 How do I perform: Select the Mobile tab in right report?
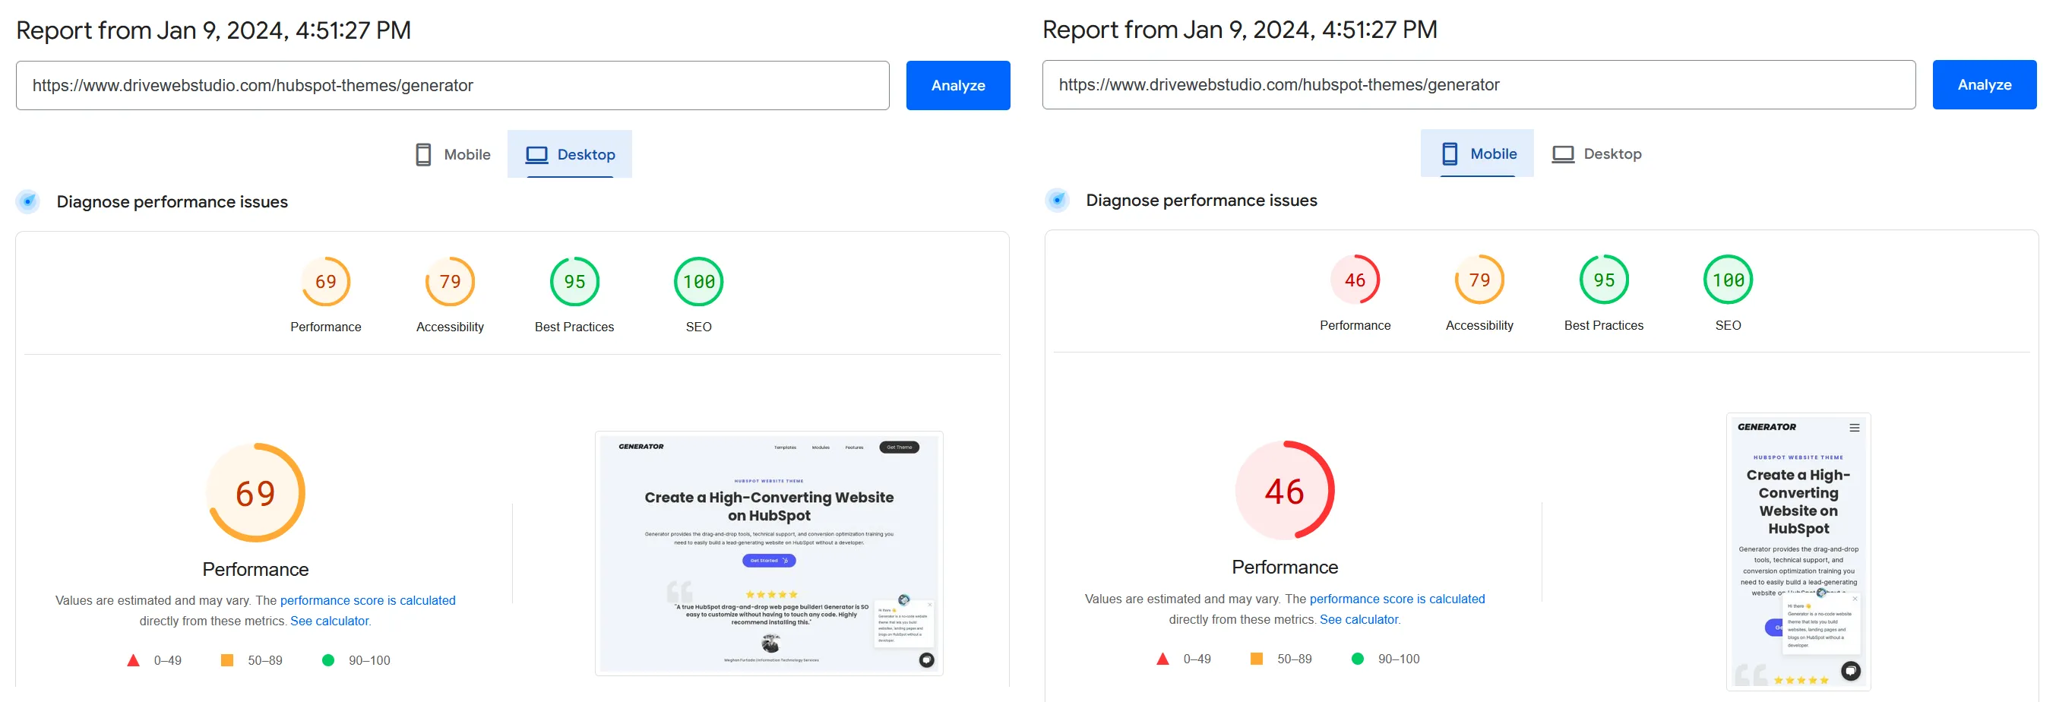(x=1477, y=154)
